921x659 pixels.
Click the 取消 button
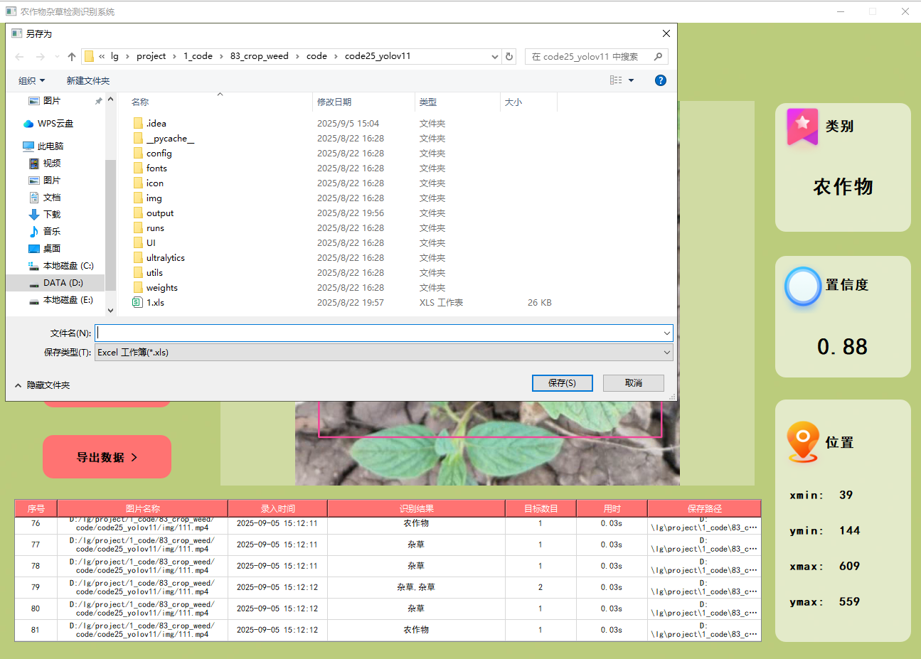pyautogui.click(x=634, y=383)
